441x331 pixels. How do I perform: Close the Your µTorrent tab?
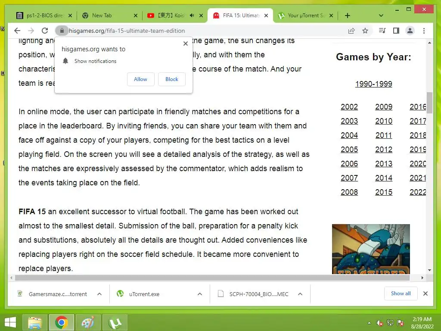pos(331,16)
